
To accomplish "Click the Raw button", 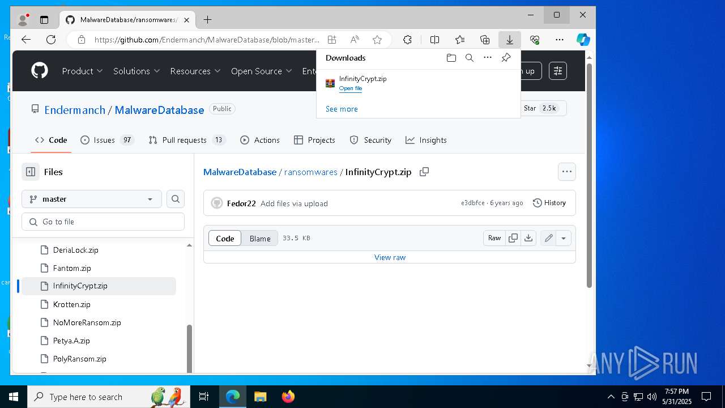I will pyautogui.click(x=494, y=238).
